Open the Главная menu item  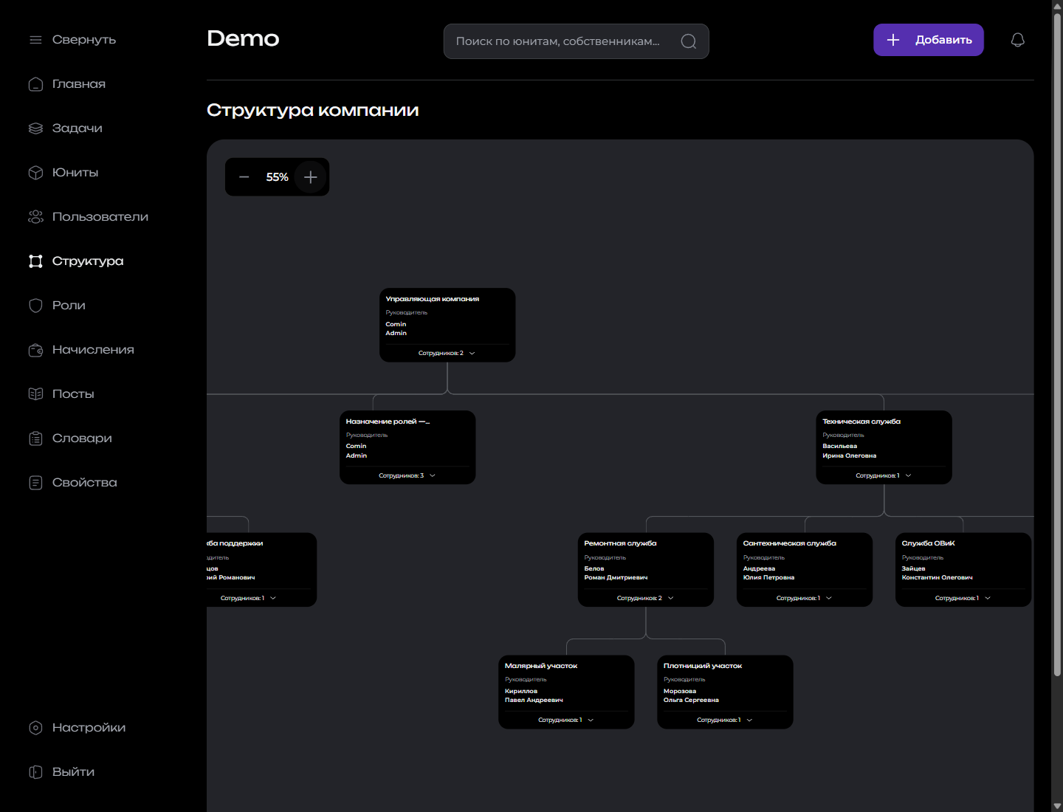[x=78, y=84]
